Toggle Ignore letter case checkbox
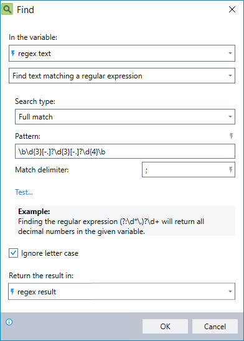The height and width of the screenshot is (341, 244). tap(13, 253)
